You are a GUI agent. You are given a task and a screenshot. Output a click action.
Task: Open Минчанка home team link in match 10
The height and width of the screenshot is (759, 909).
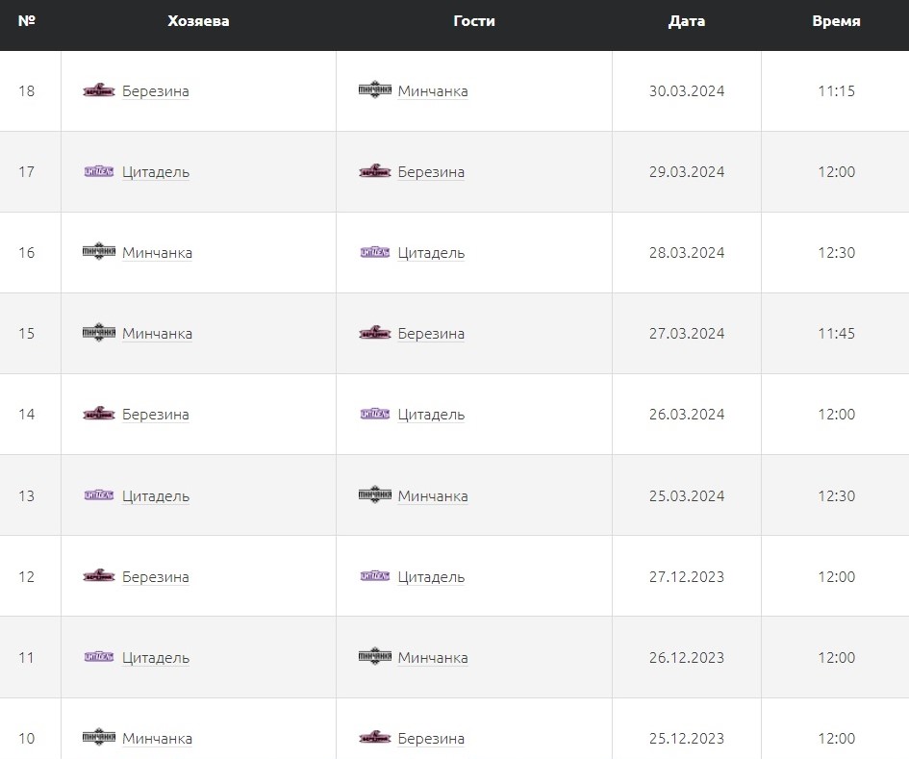tap(157, 739)
